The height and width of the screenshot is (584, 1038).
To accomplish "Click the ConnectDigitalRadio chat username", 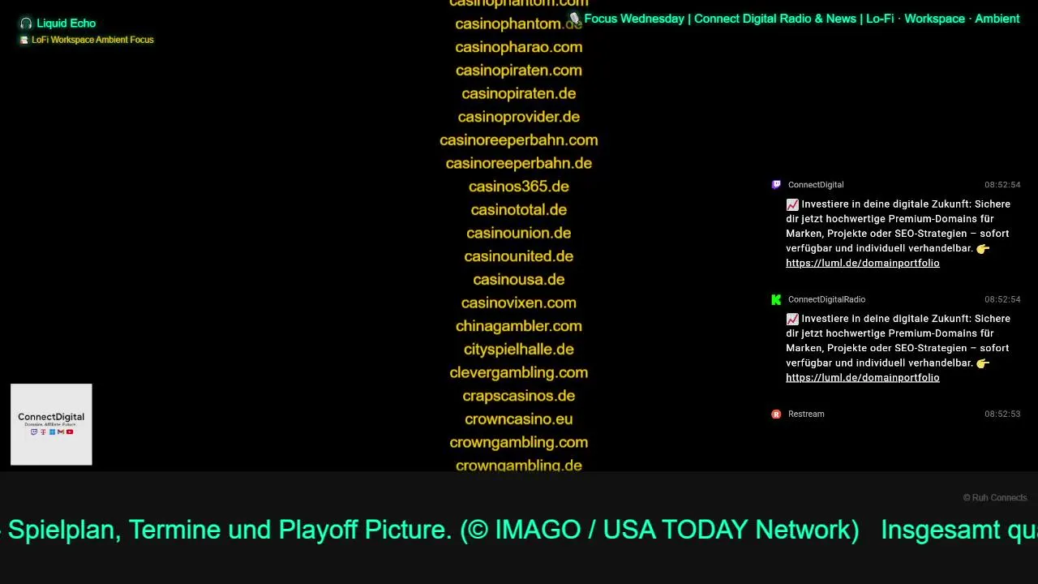I will pos(826,299).
